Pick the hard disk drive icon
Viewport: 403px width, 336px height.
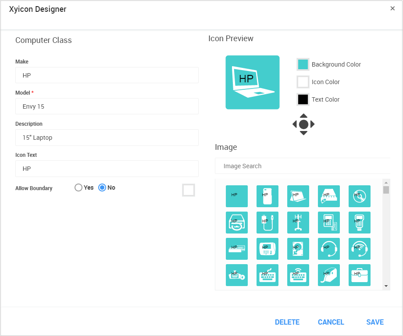[x=298, y=249]
